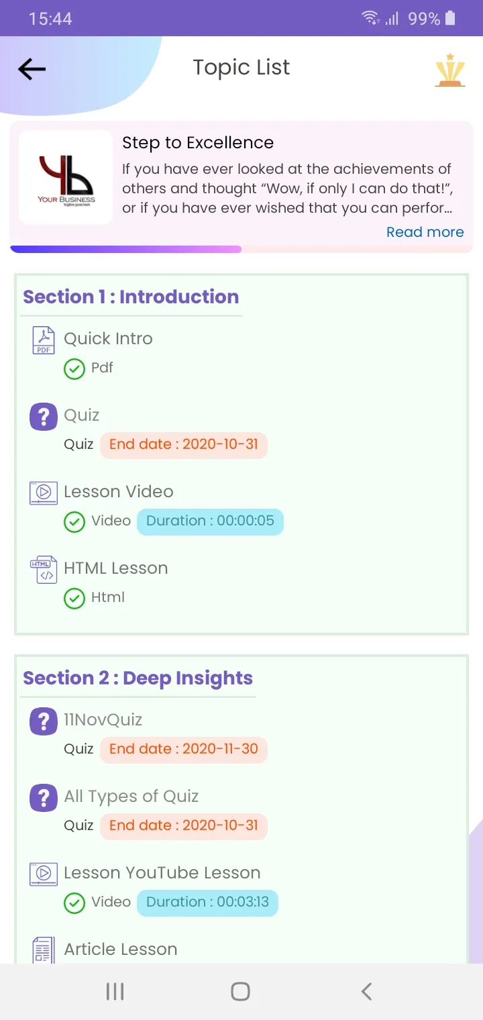The image size is (483, 1020).
Task: Tap the video icon for Lesson YouTube Lesson
Action: click(44, 874)
